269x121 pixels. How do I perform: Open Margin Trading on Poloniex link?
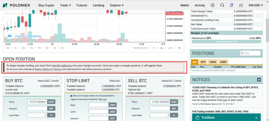pyautogui.click(x=48, y=69)
